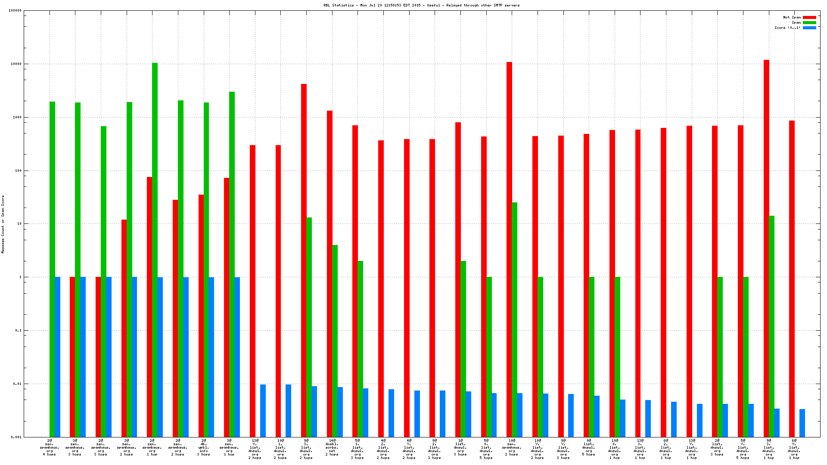The image size is (827, 465).
Task: Click the blue Score legend swatch
Action: [x=809, y=28]
